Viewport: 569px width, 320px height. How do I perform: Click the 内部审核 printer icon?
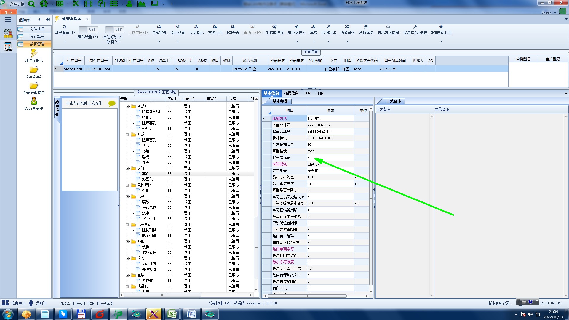tap(159, 27)
